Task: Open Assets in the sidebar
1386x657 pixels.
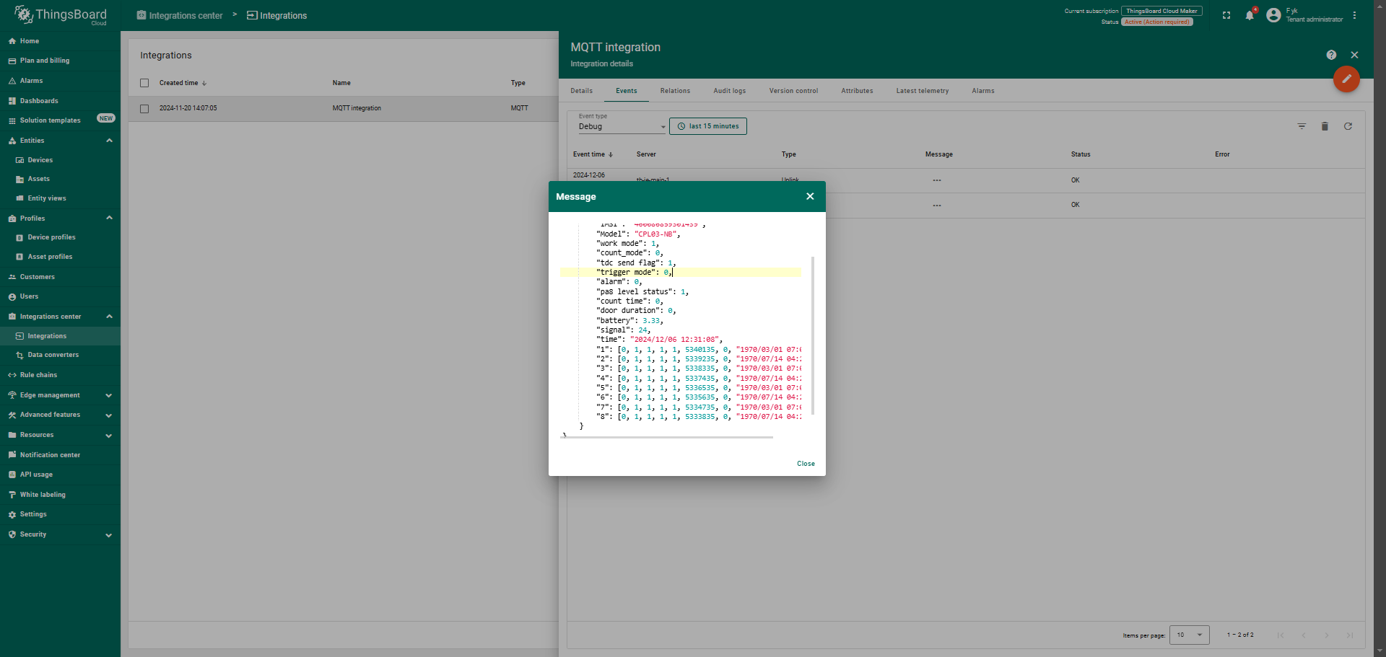Action: point(60,179)
